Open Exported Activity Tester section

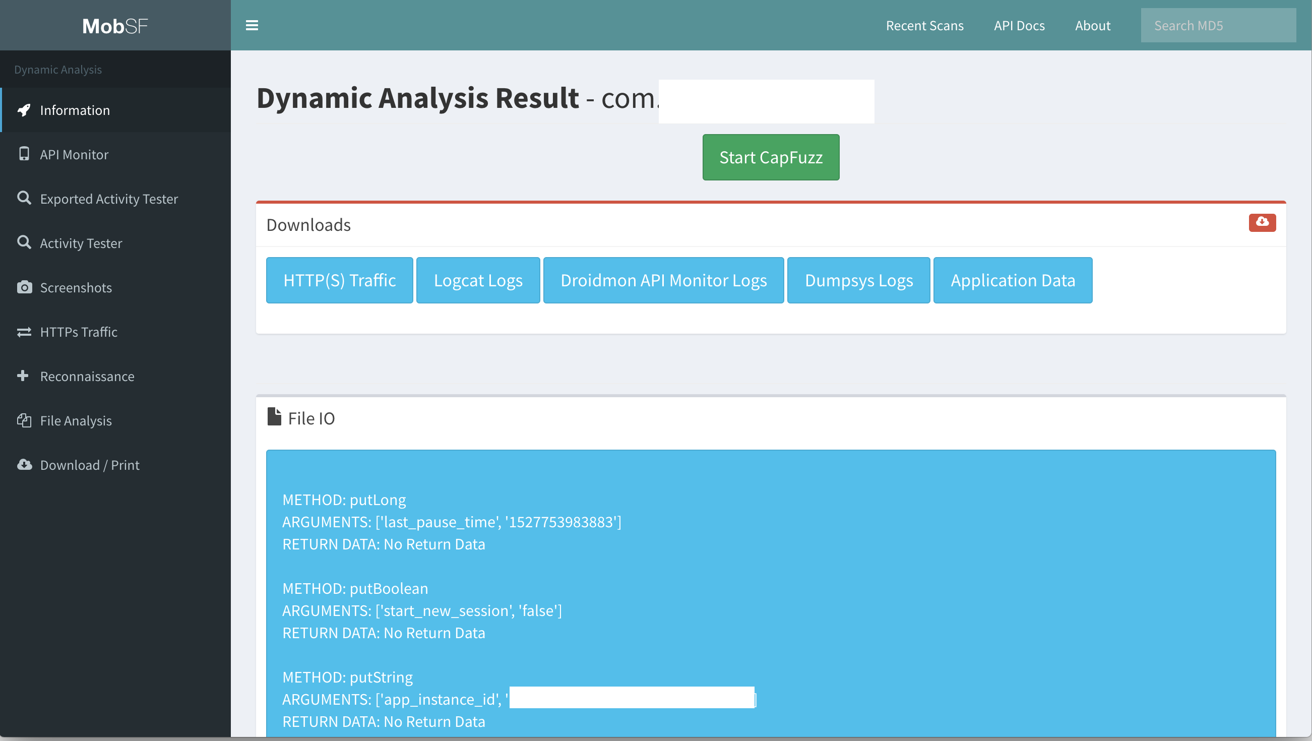[x=116, y=199]
